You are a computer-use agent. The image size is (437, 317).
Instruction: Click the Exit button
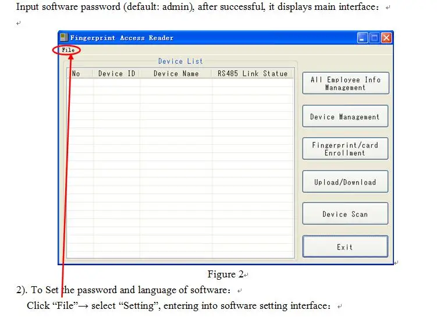click(345, 247)
